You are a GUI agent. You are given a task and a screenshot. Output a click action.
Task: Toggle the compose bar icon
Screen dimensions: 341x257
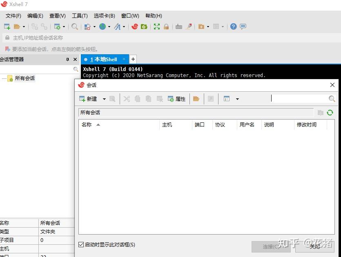point(243,27)
